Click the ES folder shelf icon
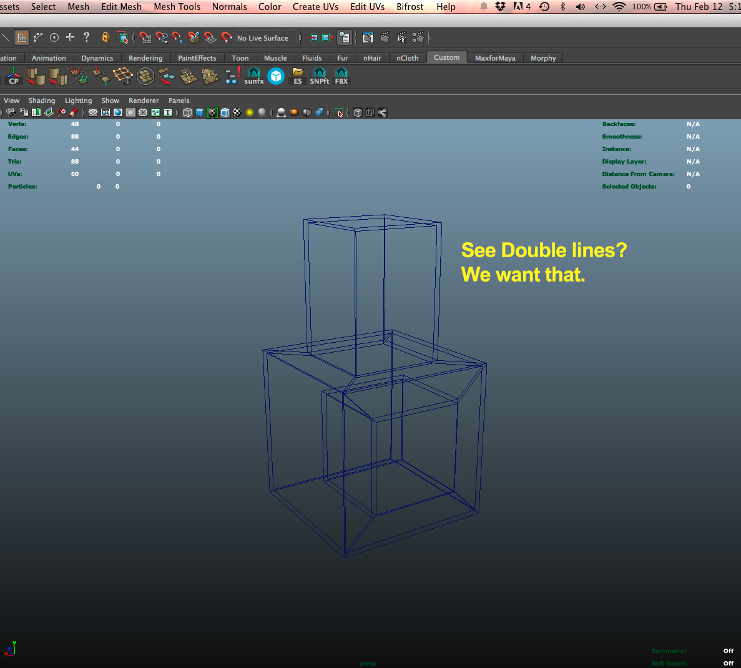Viewport: 741px width, 668px height. [298, 76]
